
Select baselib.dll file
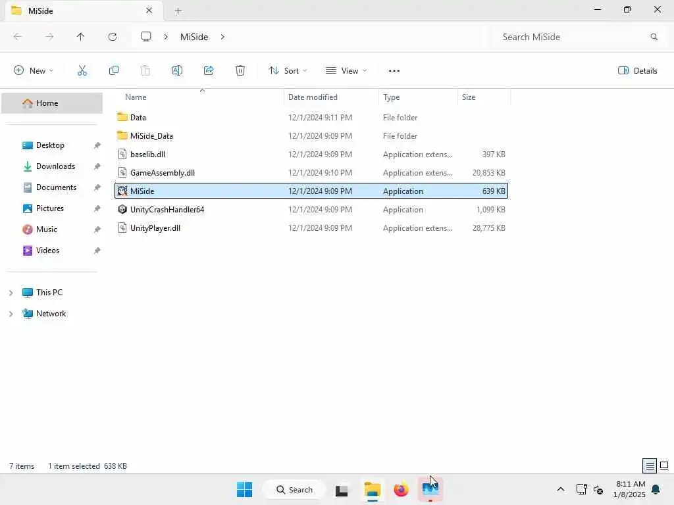[x=311, y=154]
